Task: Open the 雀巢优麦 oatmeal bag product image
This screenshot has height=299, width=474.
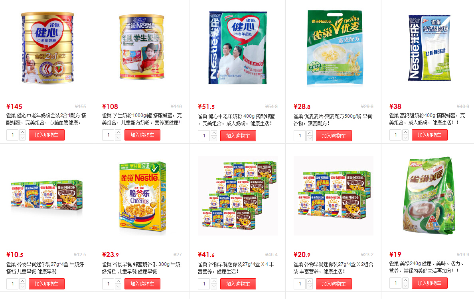Action: point(334,48)
